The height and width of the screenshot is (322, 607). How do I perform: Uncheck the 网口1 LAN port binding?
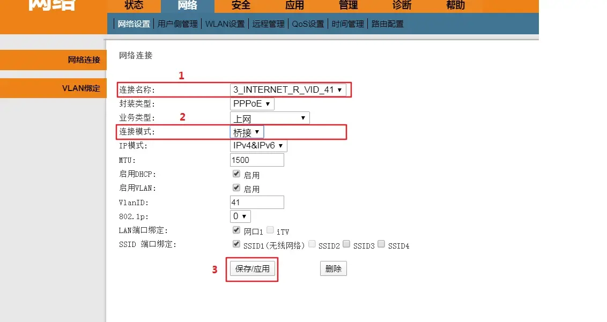click(x=236, y=230)
